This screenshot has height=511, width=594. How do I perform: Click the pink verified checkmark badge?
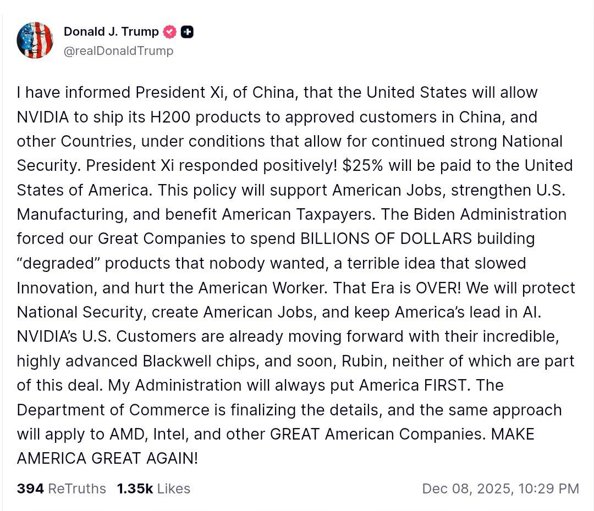coord(170,32)
